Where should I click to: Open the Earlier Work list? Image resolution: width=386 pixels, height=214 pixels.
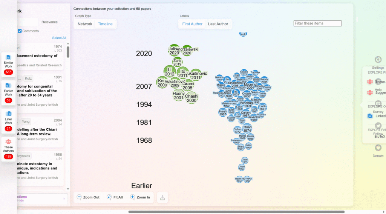pyautogui.click(x=8, y=92)
